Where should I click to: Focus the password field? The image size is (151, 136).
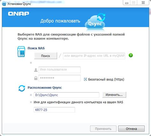[60, 78]
